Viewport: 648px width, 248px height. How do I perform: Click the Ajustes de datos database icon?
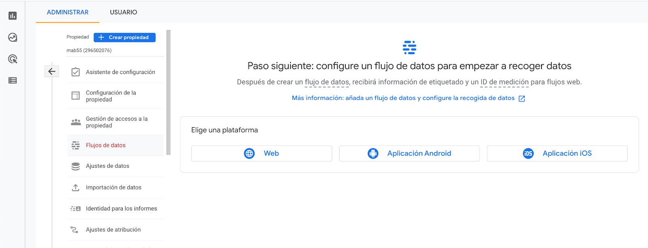[76, 166]
